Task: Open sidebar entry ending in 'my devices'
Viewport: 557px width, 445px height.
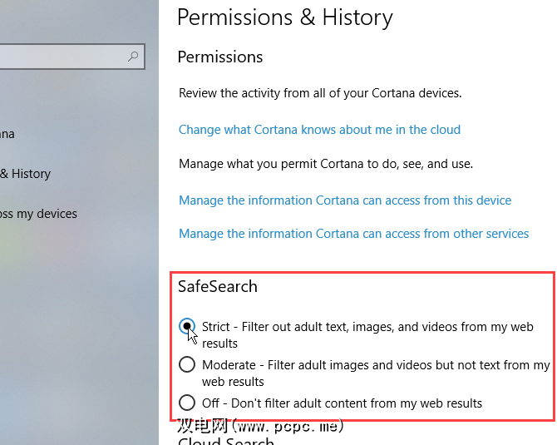Action: pyautogui.click(x=38, y=214)
